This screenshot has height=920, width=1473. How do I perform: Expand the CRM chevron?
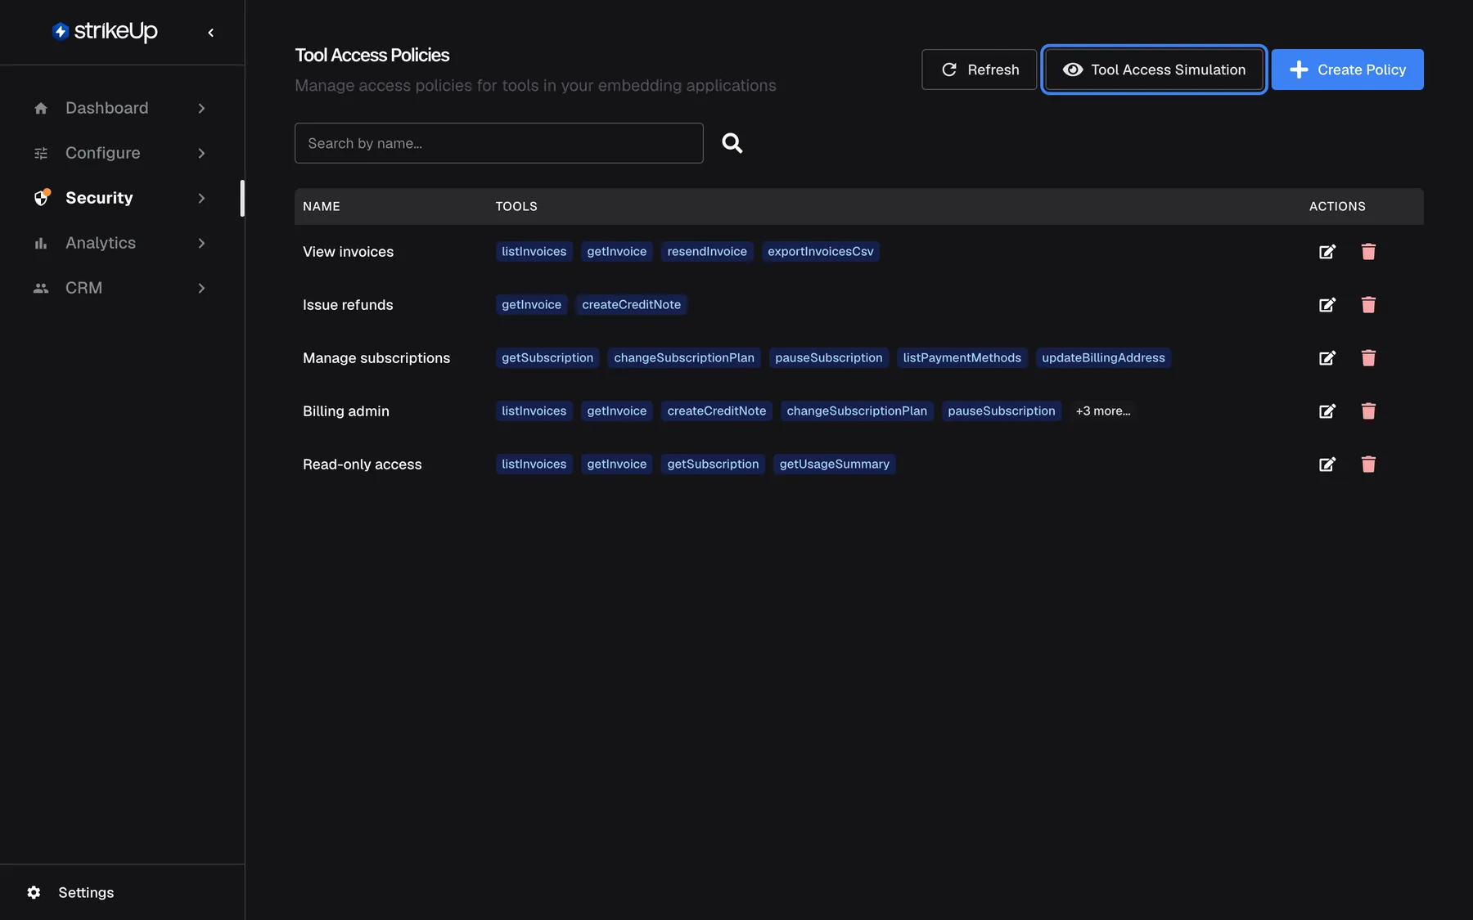201,288
